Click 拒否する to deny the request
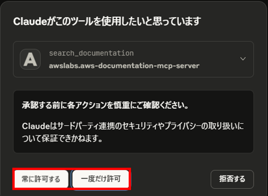 (232, 179)
